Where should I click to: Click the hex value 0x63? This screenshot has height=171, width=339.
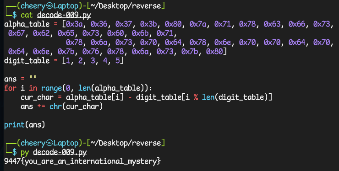pos(272,24)
